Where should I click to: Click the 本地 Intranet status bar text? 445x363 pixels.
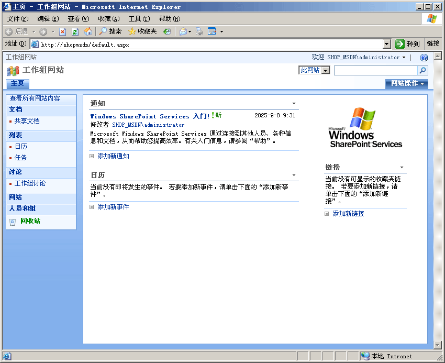point(392,356)
